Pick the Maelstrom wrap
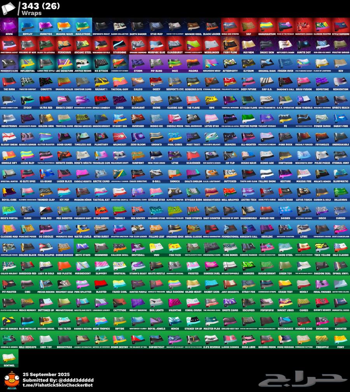 (83, 27)
